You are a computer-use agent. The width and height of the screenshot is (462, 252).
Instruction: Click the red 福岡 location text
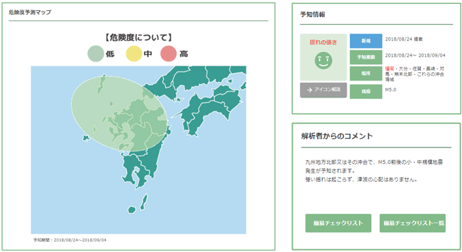tap(389, 69)
